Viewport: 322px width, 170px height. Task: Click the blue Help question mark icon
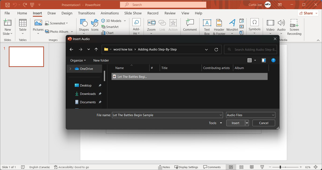[273, 61]
